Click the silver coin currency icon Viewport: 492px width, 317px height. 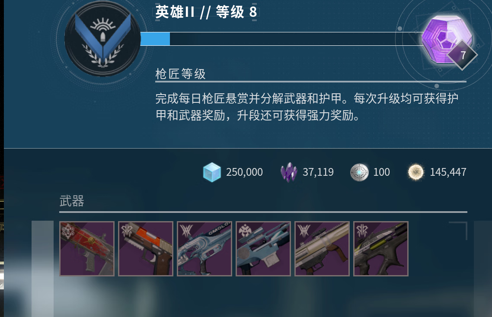pyautogui.click(x=359, y=172)
